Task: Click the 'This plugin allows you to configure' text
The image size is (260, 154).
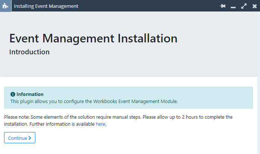Action: [48, 101]
